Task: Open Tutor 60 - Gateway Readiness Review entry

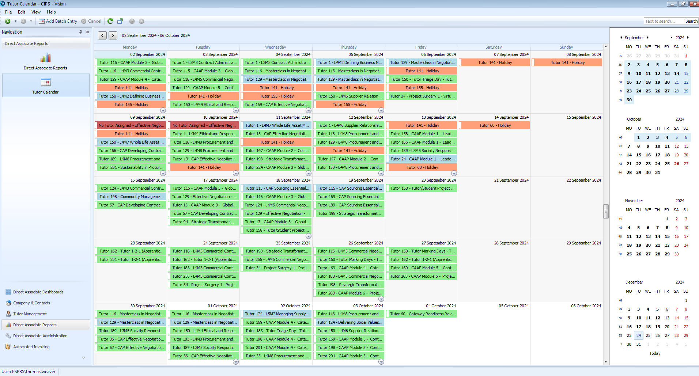Action: coord(422,314)
